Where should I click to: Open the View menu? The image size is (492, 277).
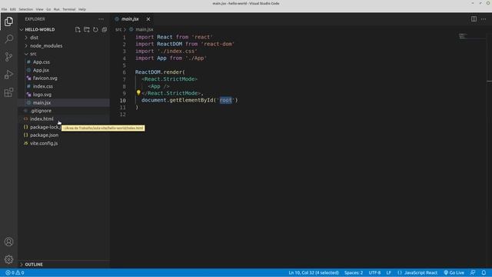pos(39,9)
